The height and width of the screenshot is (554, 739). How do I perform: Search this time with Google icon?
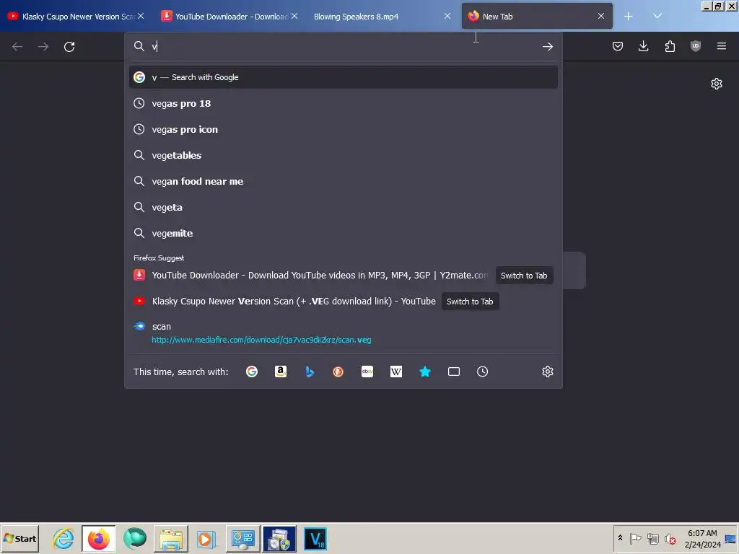252,371
